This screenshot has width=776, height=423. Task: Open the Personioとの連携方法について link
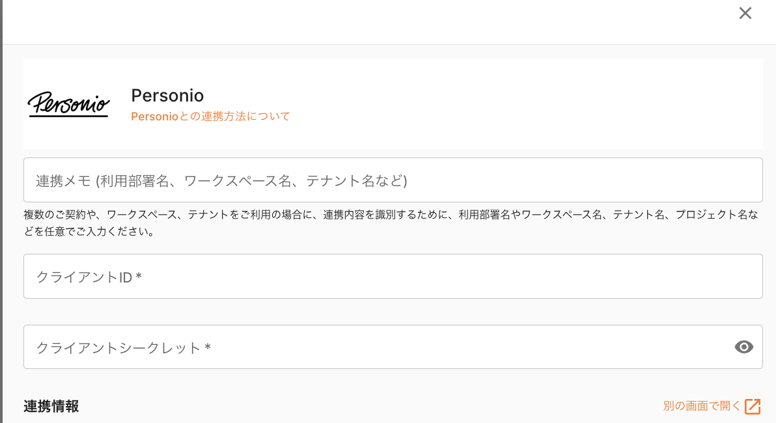click(x=210, y=116)
